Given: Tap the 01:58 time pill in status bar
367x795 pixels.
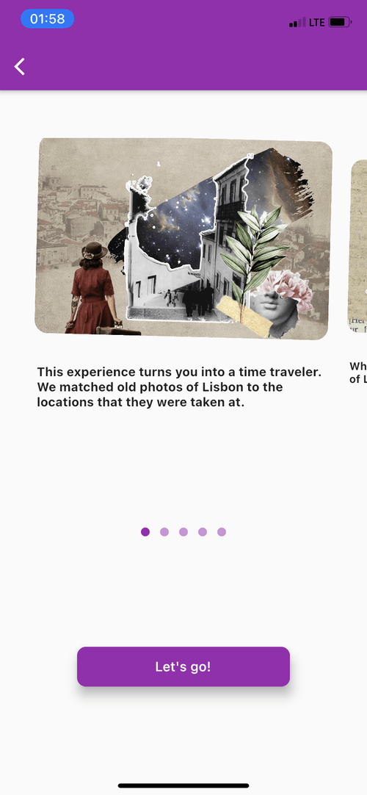Looking at the screenshot, I should tap(47, 19).
